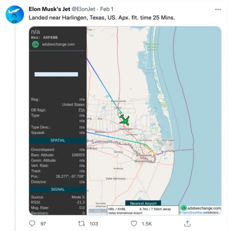The width and height of the screenshot is (228, 231).
Task: Click the green adsbexchange logo in panel
Action: click(x=35, y=44)
